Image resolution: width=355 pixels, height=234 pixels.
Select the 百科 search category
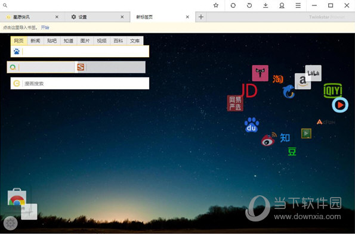tap(118, 40)
